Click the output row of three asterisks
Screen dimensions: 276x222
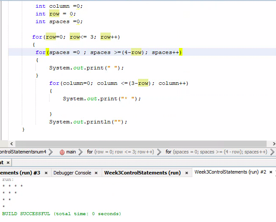(x=9, y=193)
